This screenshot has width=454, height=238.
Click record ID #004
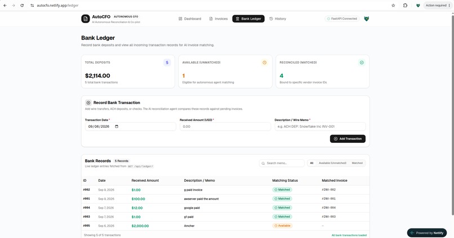[87, 208]
